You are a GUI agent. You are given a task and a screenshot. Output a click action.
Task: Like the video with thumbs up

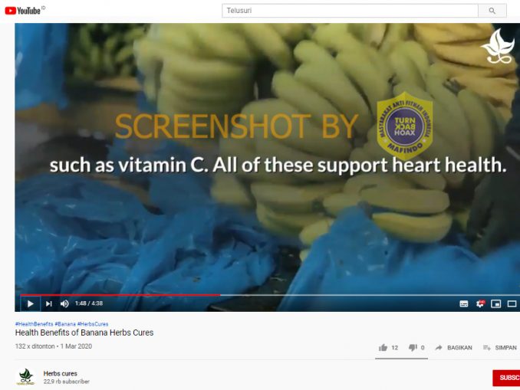pos(383,348)
